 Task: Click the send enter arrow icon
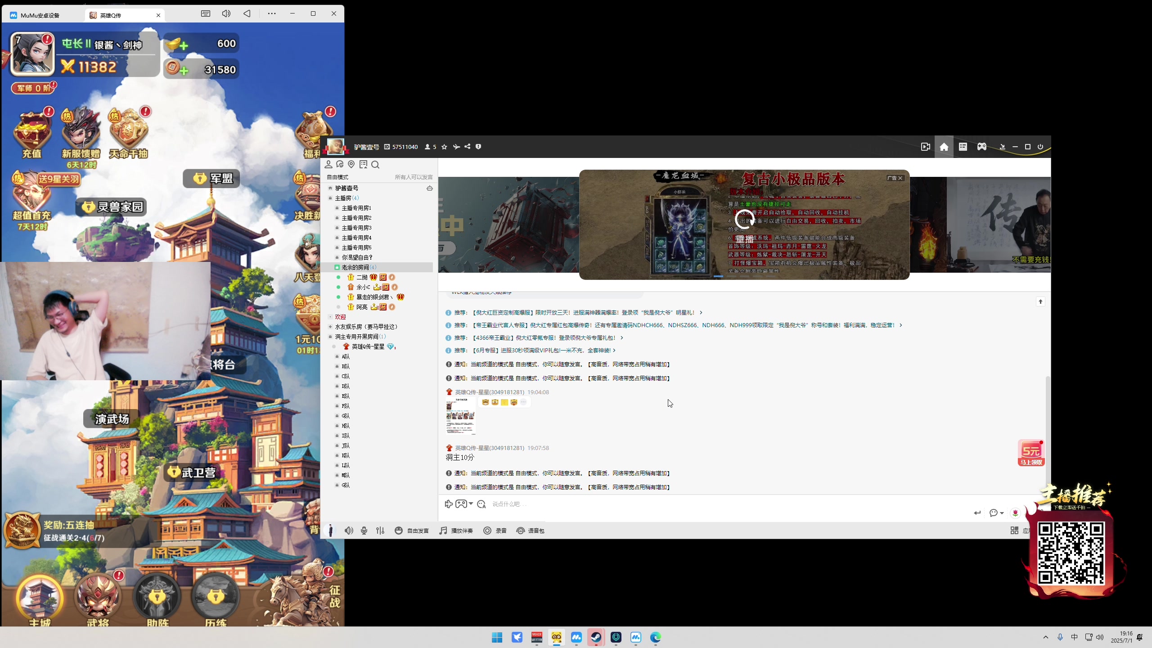pyautogui.click(x=977, y=513)
